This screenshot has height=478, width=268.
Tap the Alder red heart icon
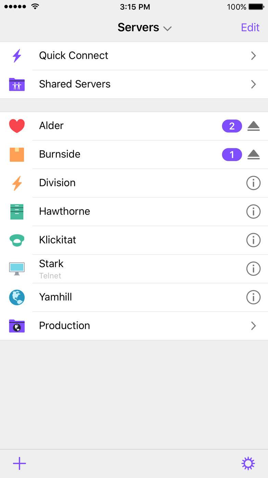[x=17, y=126]
